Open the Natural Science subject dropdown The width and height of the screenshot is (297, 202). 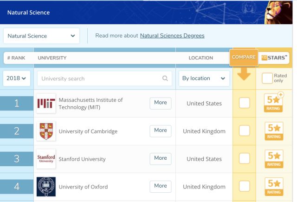coord(42,36)
